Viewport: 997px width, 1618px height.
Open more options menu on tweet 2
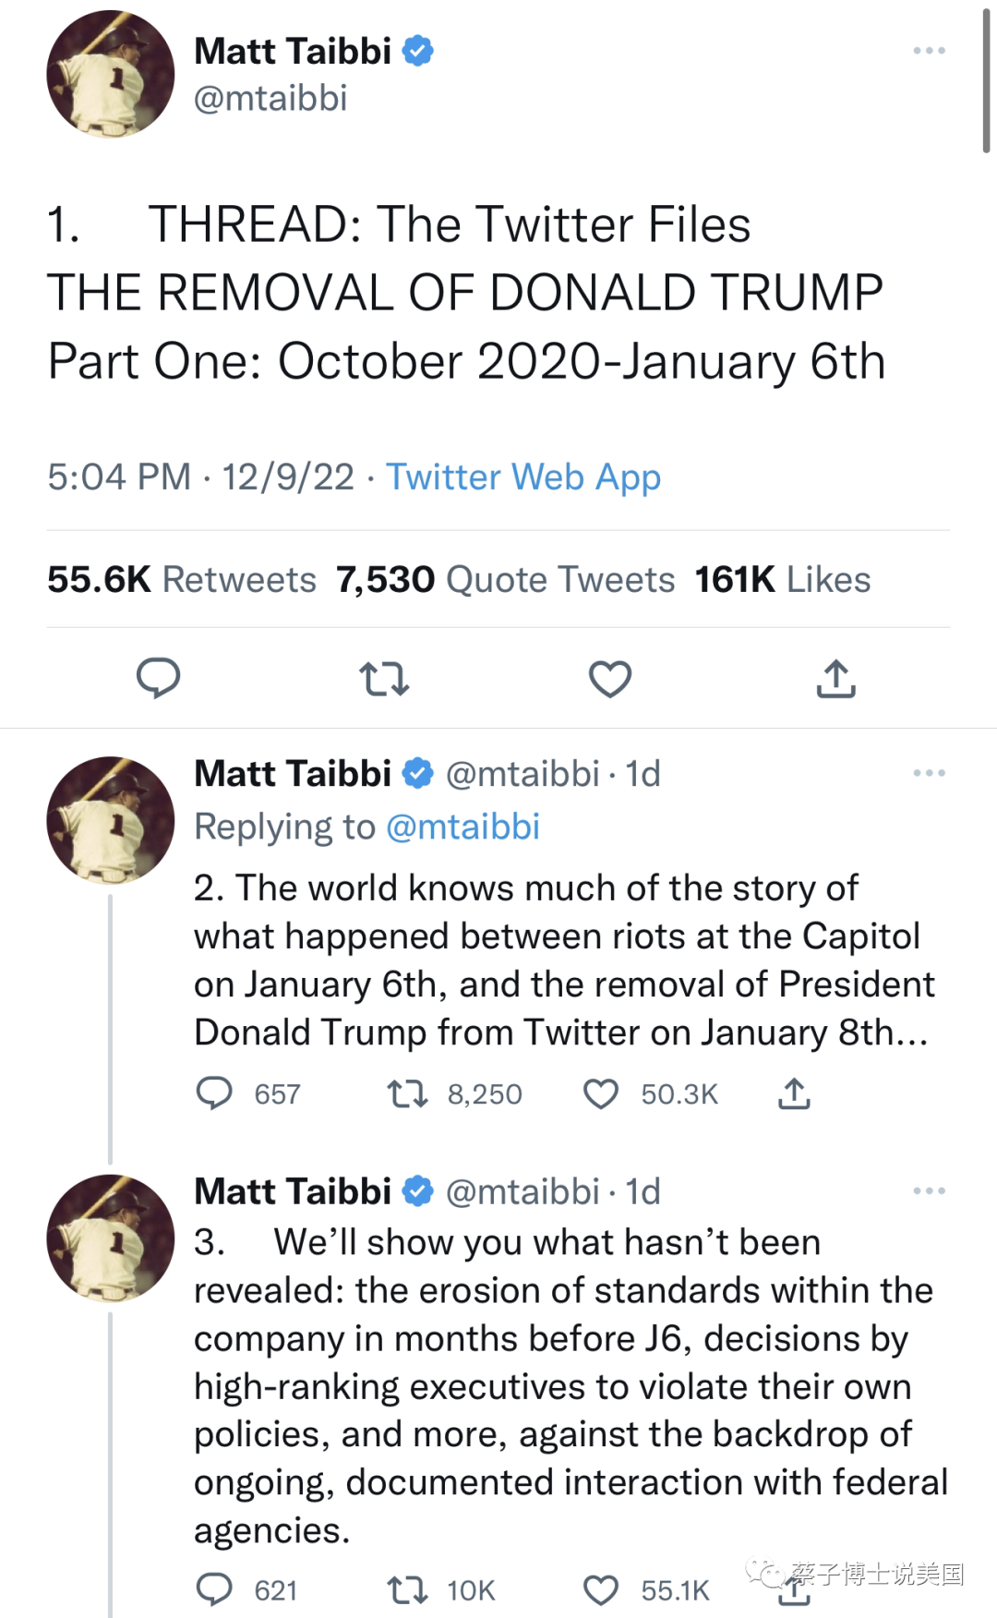929,773
